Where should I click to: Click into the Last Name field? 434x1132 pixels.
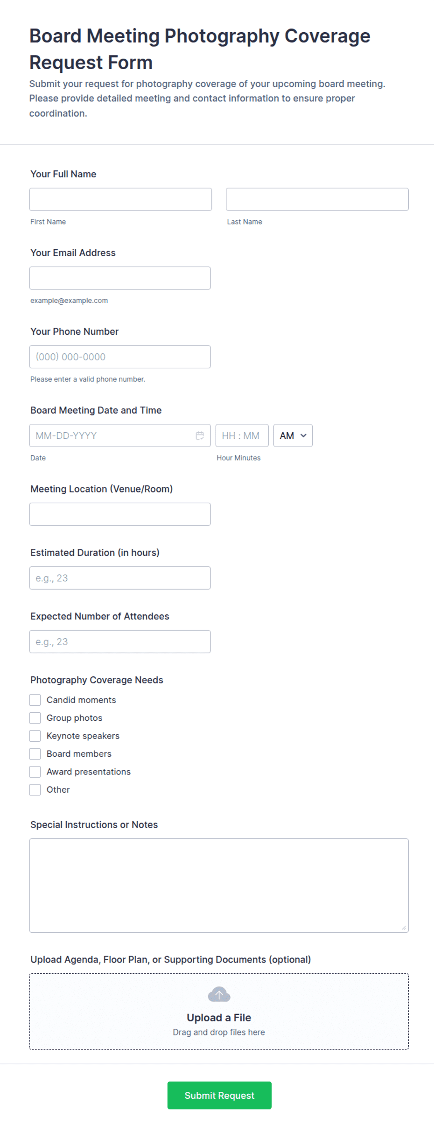coord(317,199)
